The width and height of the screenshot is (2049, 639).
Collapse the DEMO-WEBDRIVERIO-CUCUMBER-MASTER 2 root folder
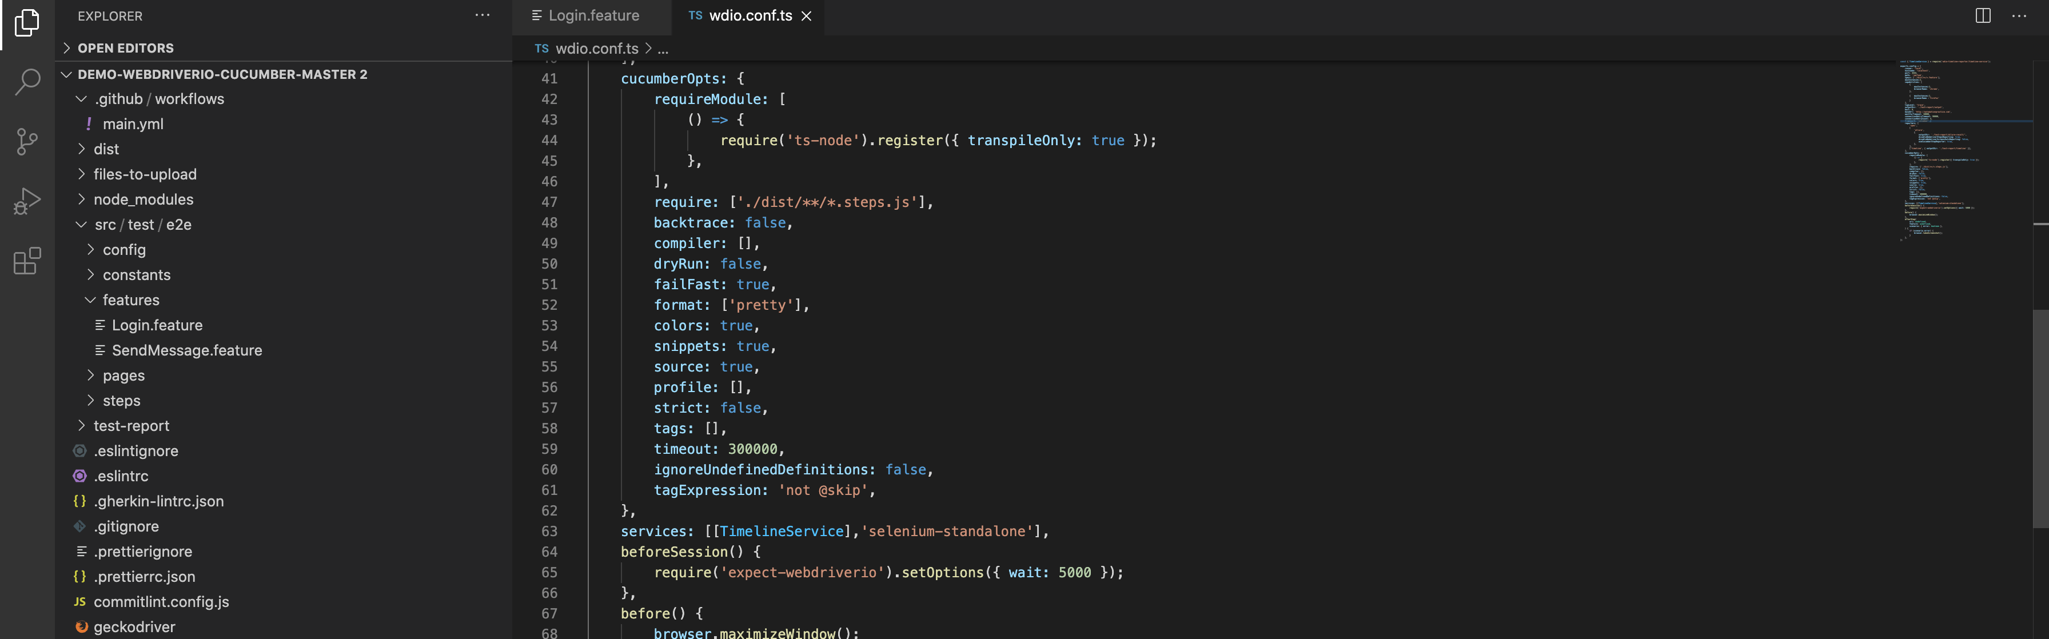[66, 74]
